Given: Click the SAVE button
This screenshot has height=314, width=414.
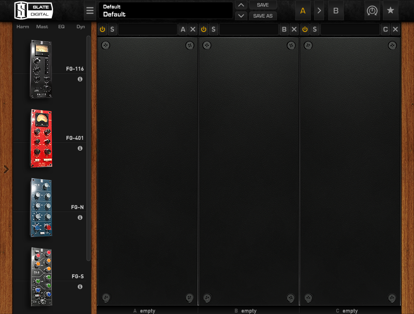Looking at the screenshot, I should (x=263, y=5).
